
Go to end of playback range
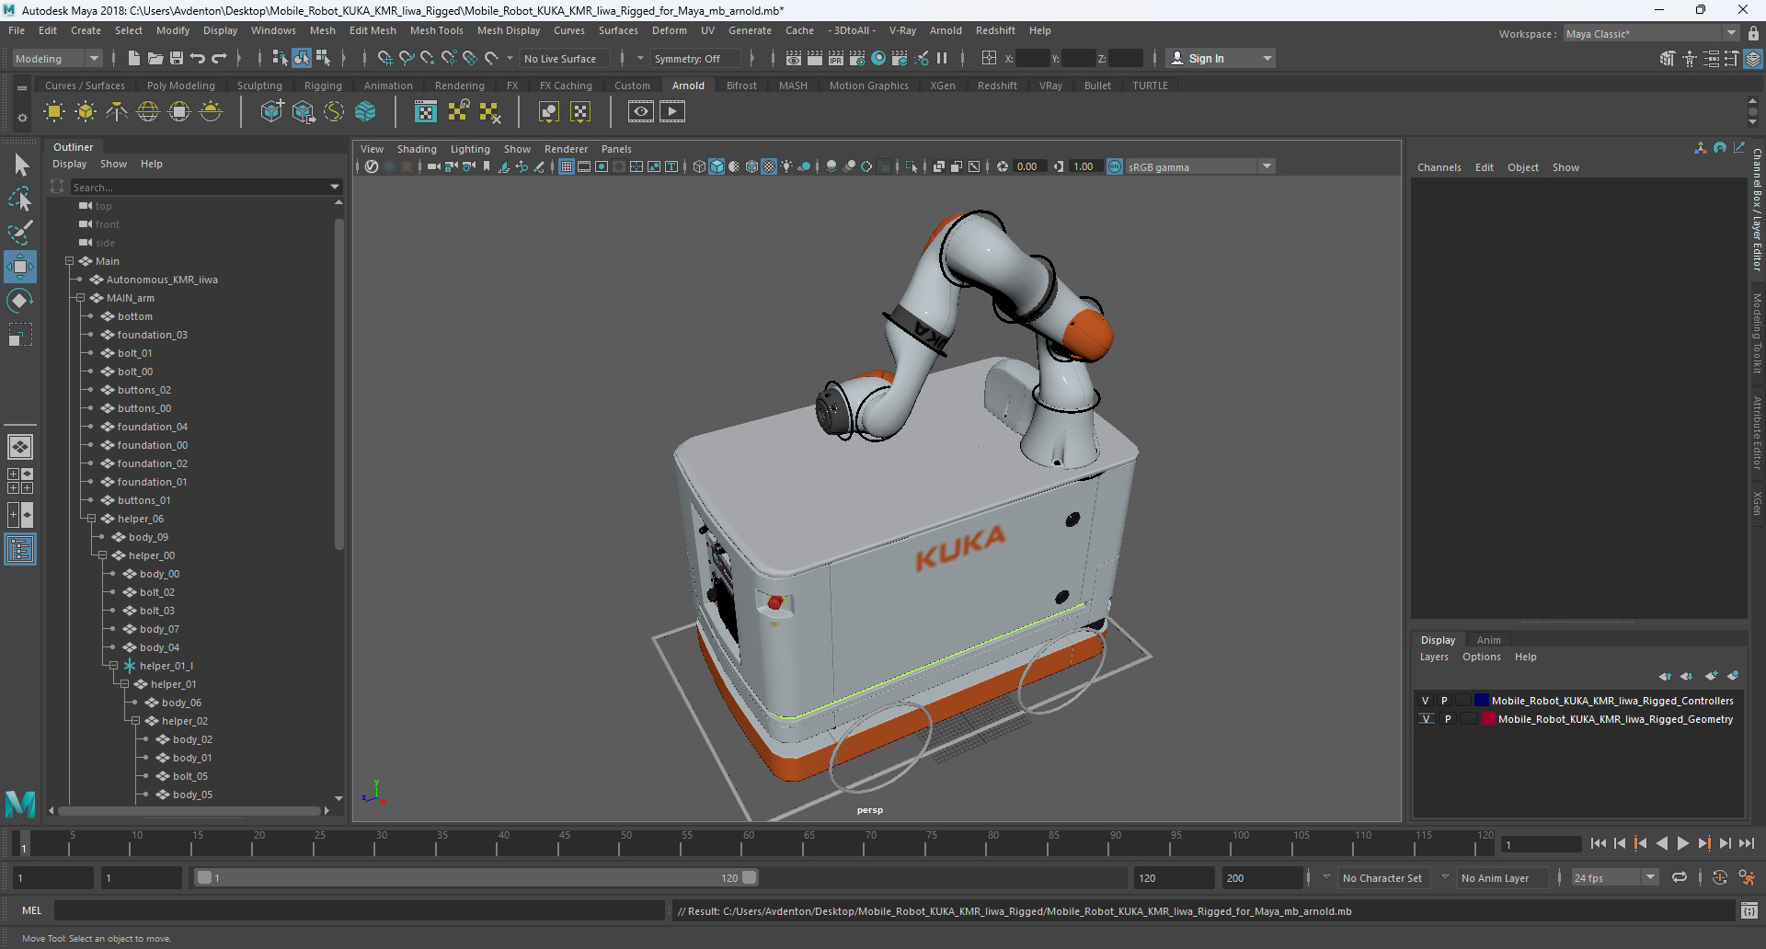coord(1747,843)
